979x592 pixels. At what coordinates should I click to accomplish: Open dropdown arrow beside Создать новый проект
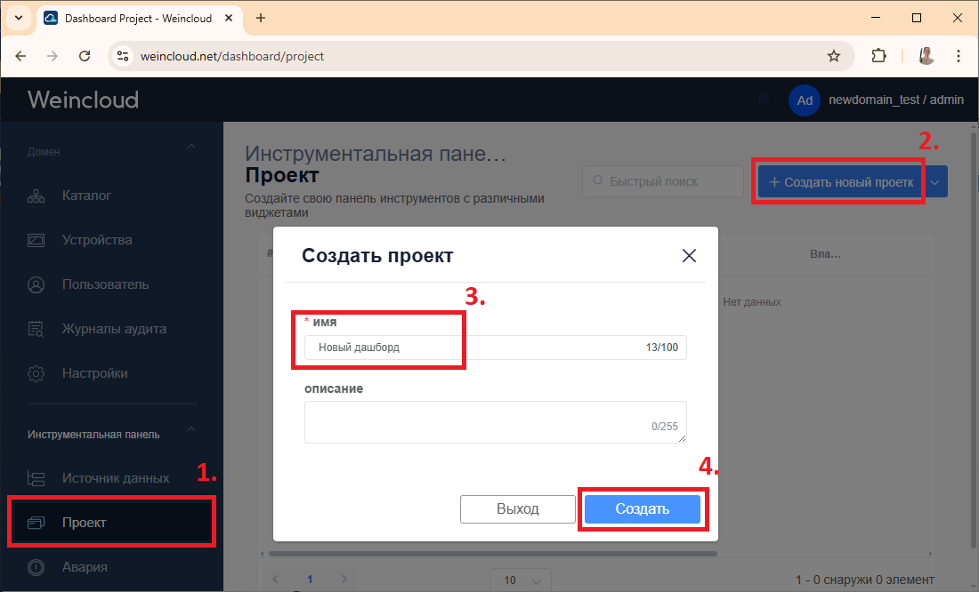tap(935, 181)
